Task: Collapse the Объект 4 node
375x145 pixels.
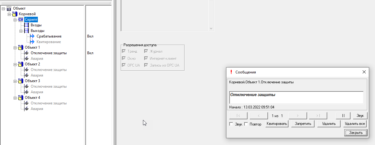Action: (15, 98)
